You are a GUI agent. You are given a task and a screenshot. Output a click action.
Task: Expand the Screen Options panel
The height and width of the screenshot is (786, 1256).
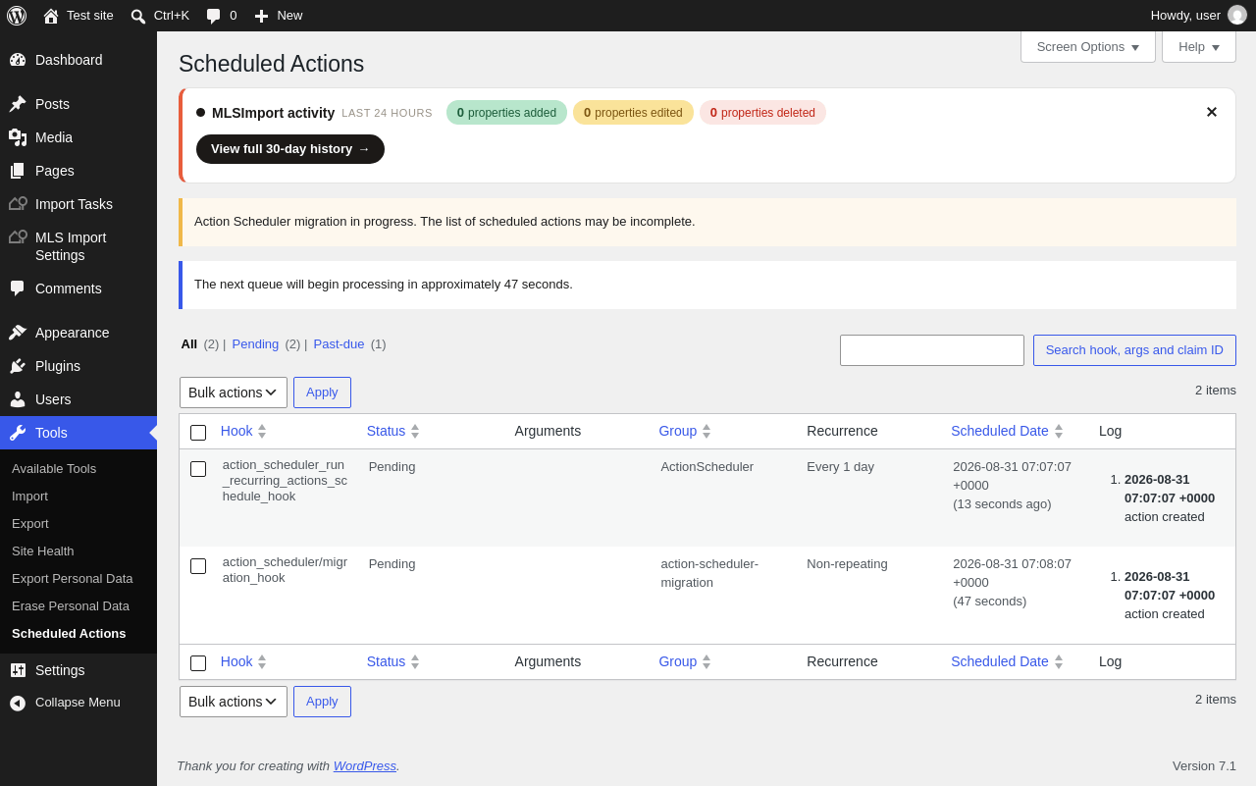[x=1088, y=46]
